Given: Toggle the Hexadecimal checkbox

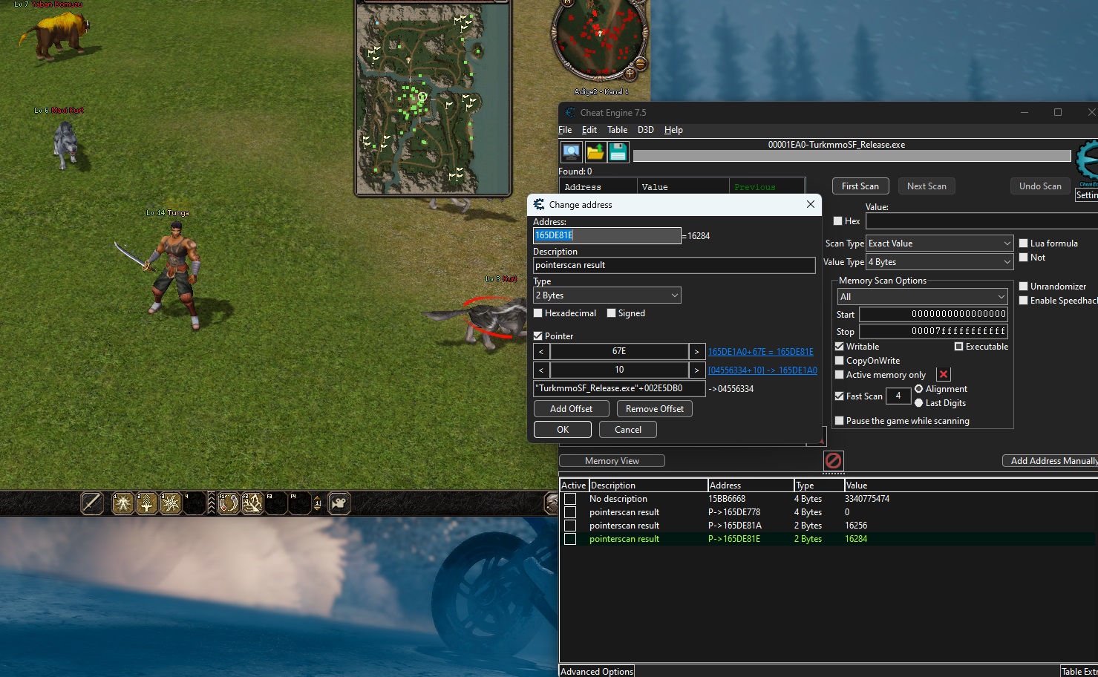Looking at the screenshot, I should (x=538, y=313).
